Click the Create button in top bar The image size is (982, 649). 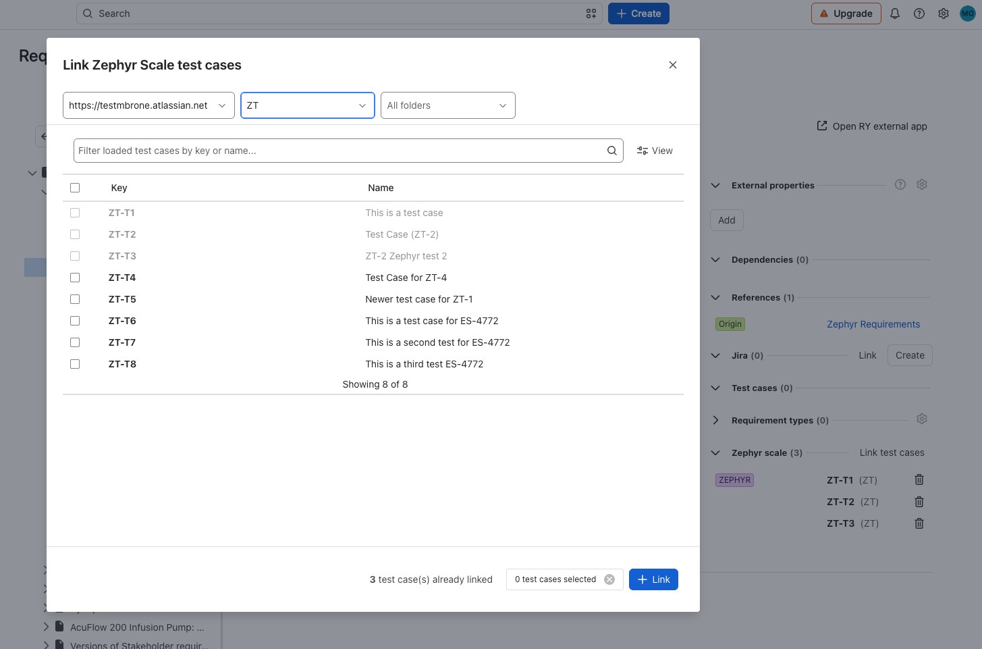point(638,14)
